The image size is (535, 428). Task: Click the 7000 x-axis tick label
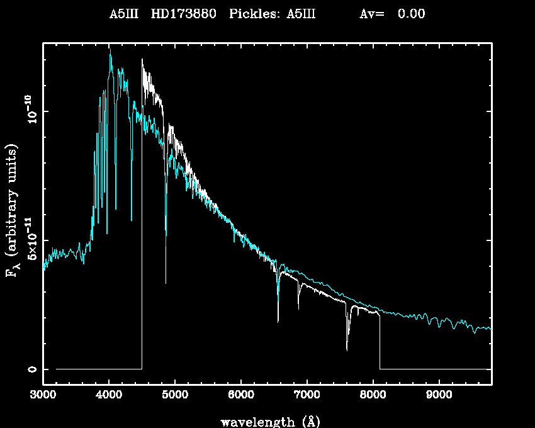coord(307,395)
